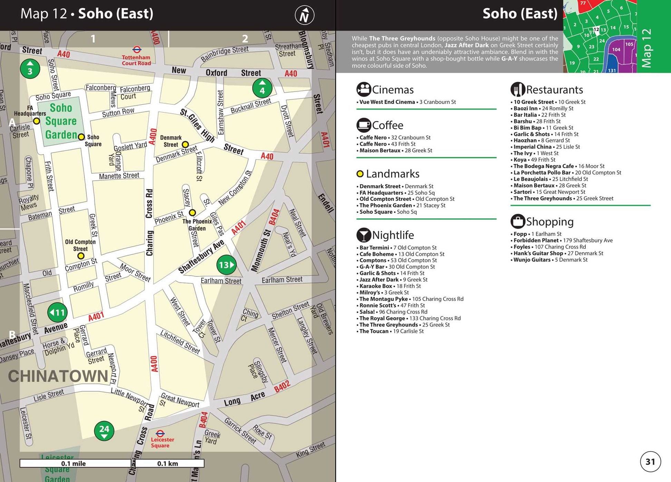Click the Denmark Street yellow landmark dot

185,144
